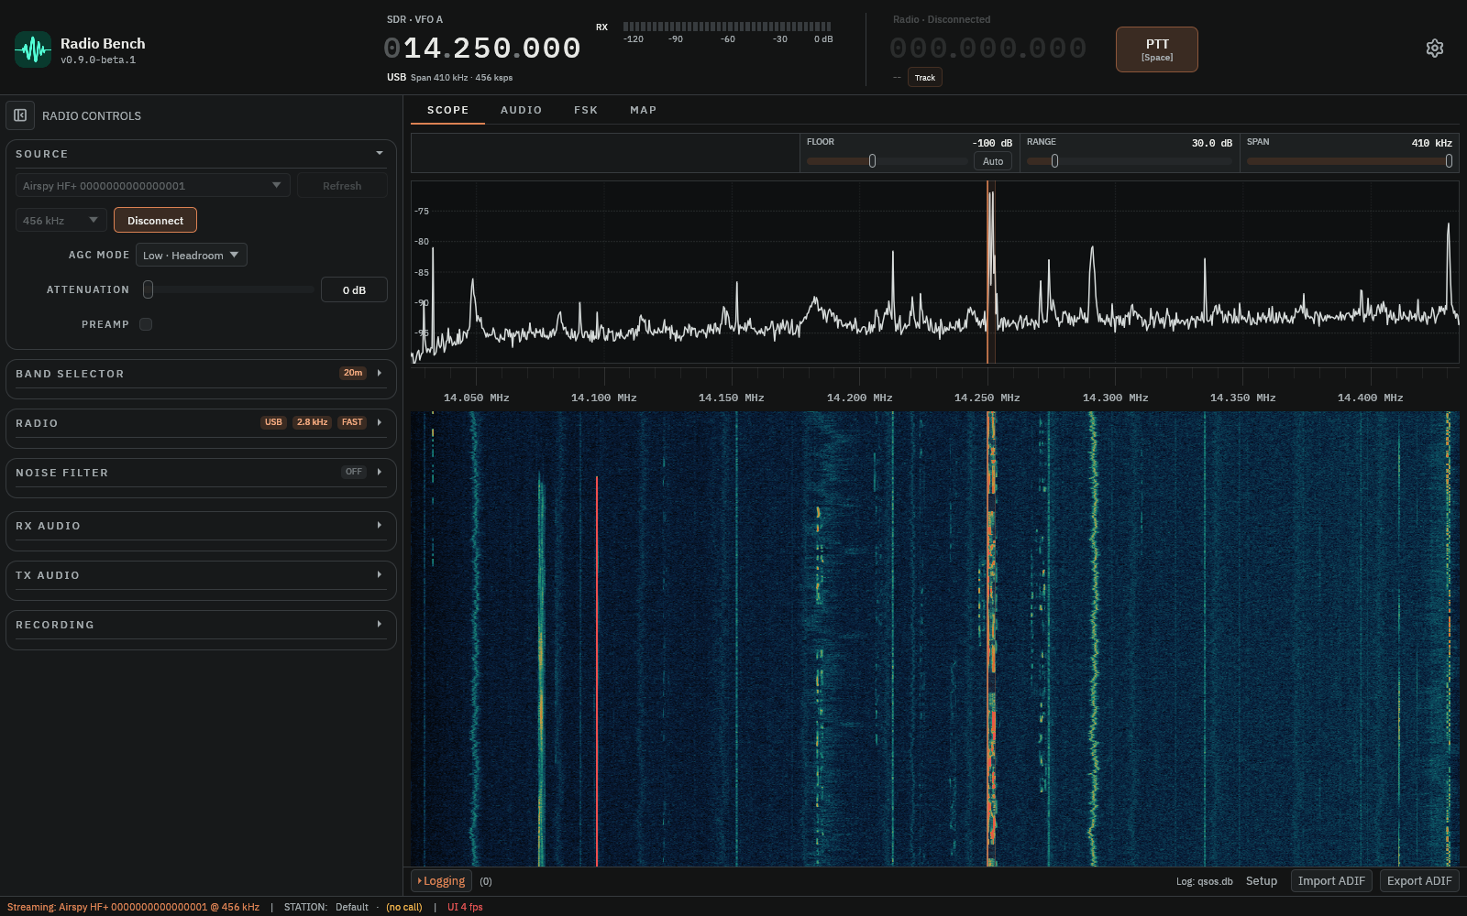This screenshot has height=916, width=1467.
Task: Click the red marker line in waterfall
Action: (x=597, y=671)
